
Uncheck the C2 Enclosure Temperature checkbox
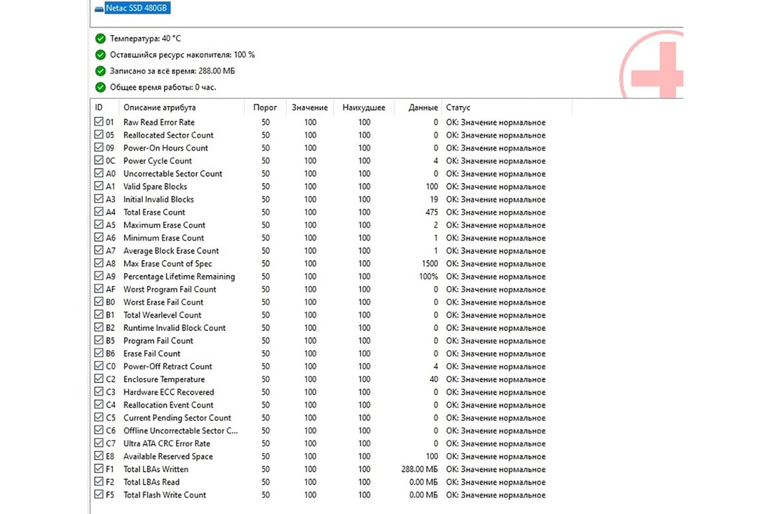click(x=99, y=379)
